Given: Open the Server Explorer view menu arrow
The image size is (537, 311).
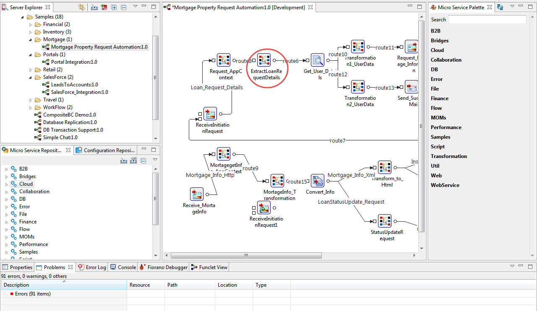Looking at the screenshot, I should (135, 7).
